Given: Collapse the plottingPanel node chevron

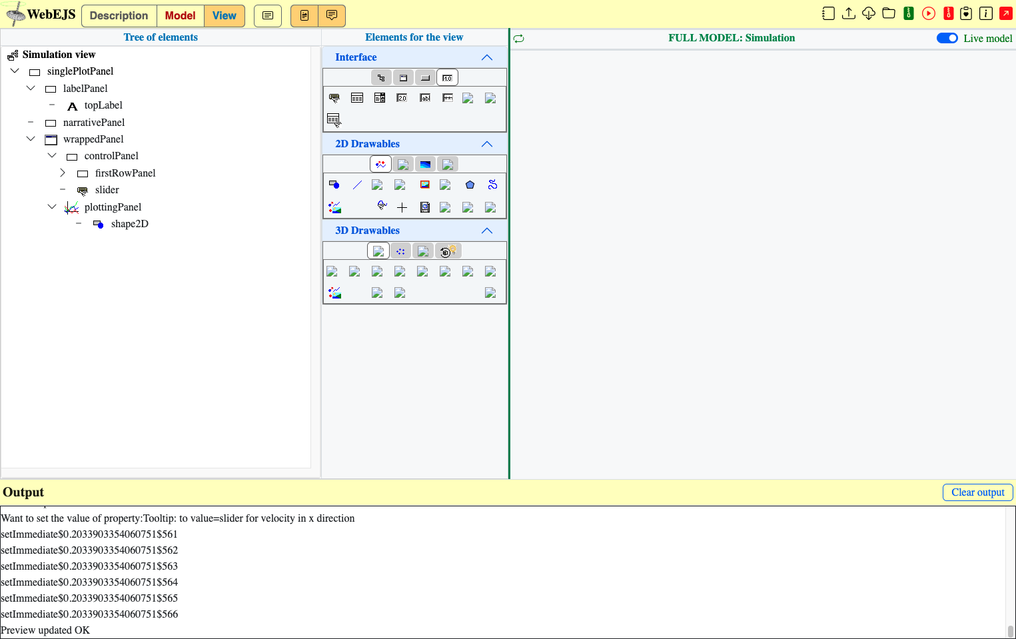Looking at the screenshot, I should 52,207.
